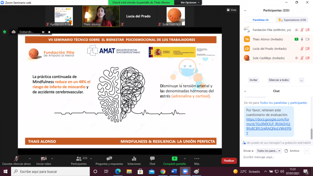Screen dimensions: 313x176
Task: Click recording indicator on Fundación Filia row
Action: (x=296, y=30)
